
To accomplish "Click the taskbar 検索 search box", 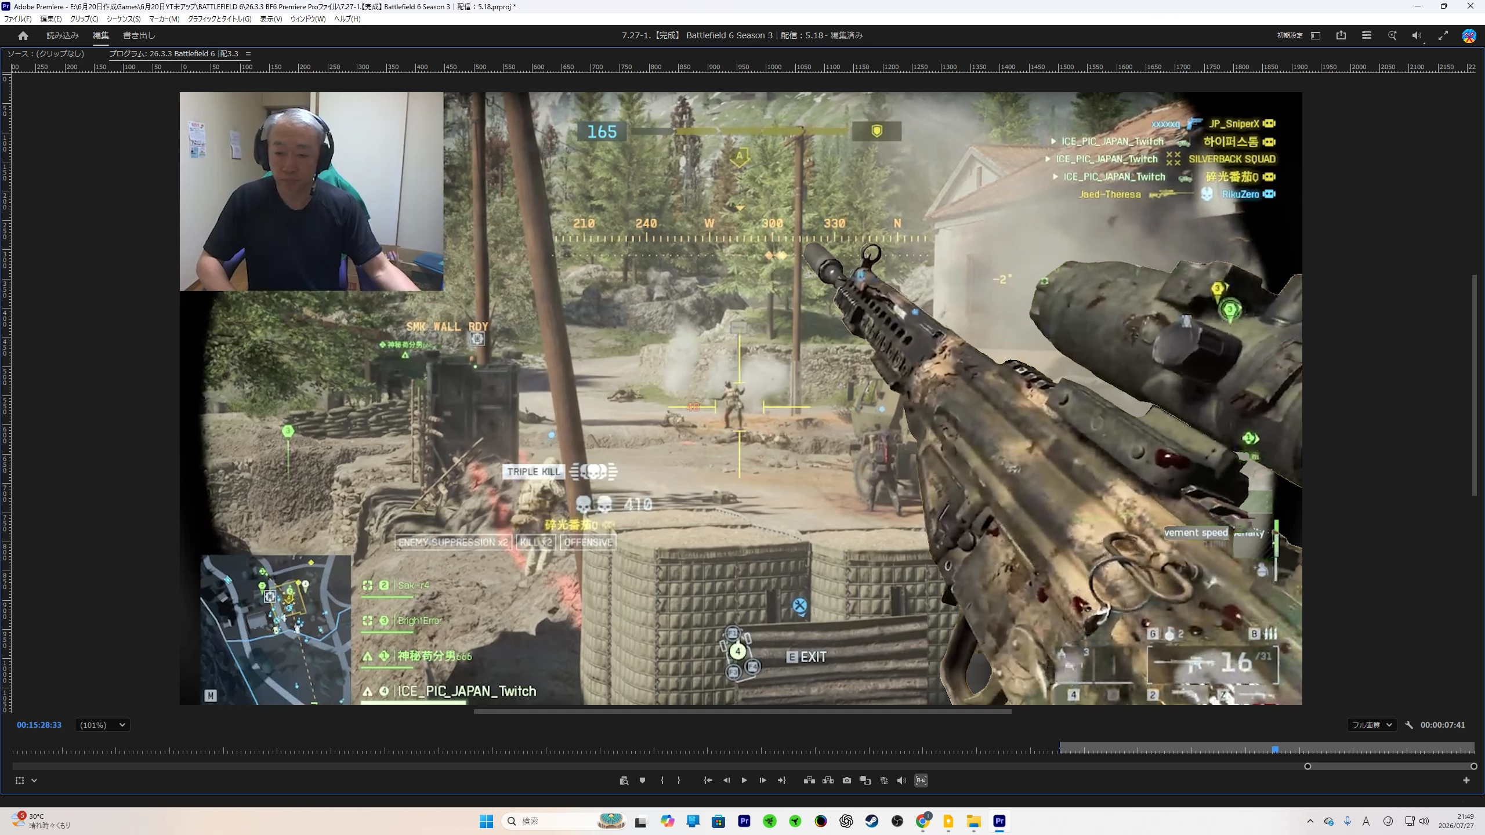I will (x=564, y=821).
